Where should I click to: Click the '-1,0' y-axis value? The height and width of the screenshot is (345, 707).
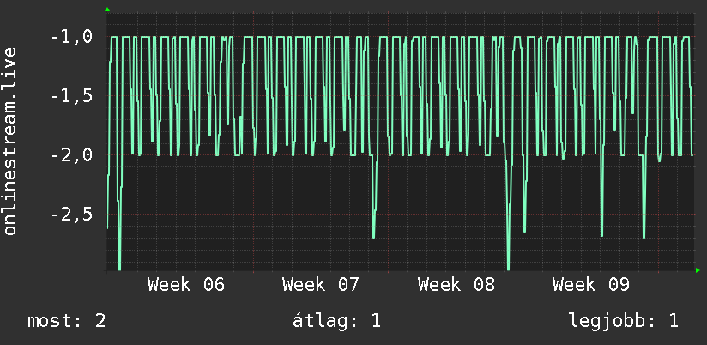(x=72, y=37)
